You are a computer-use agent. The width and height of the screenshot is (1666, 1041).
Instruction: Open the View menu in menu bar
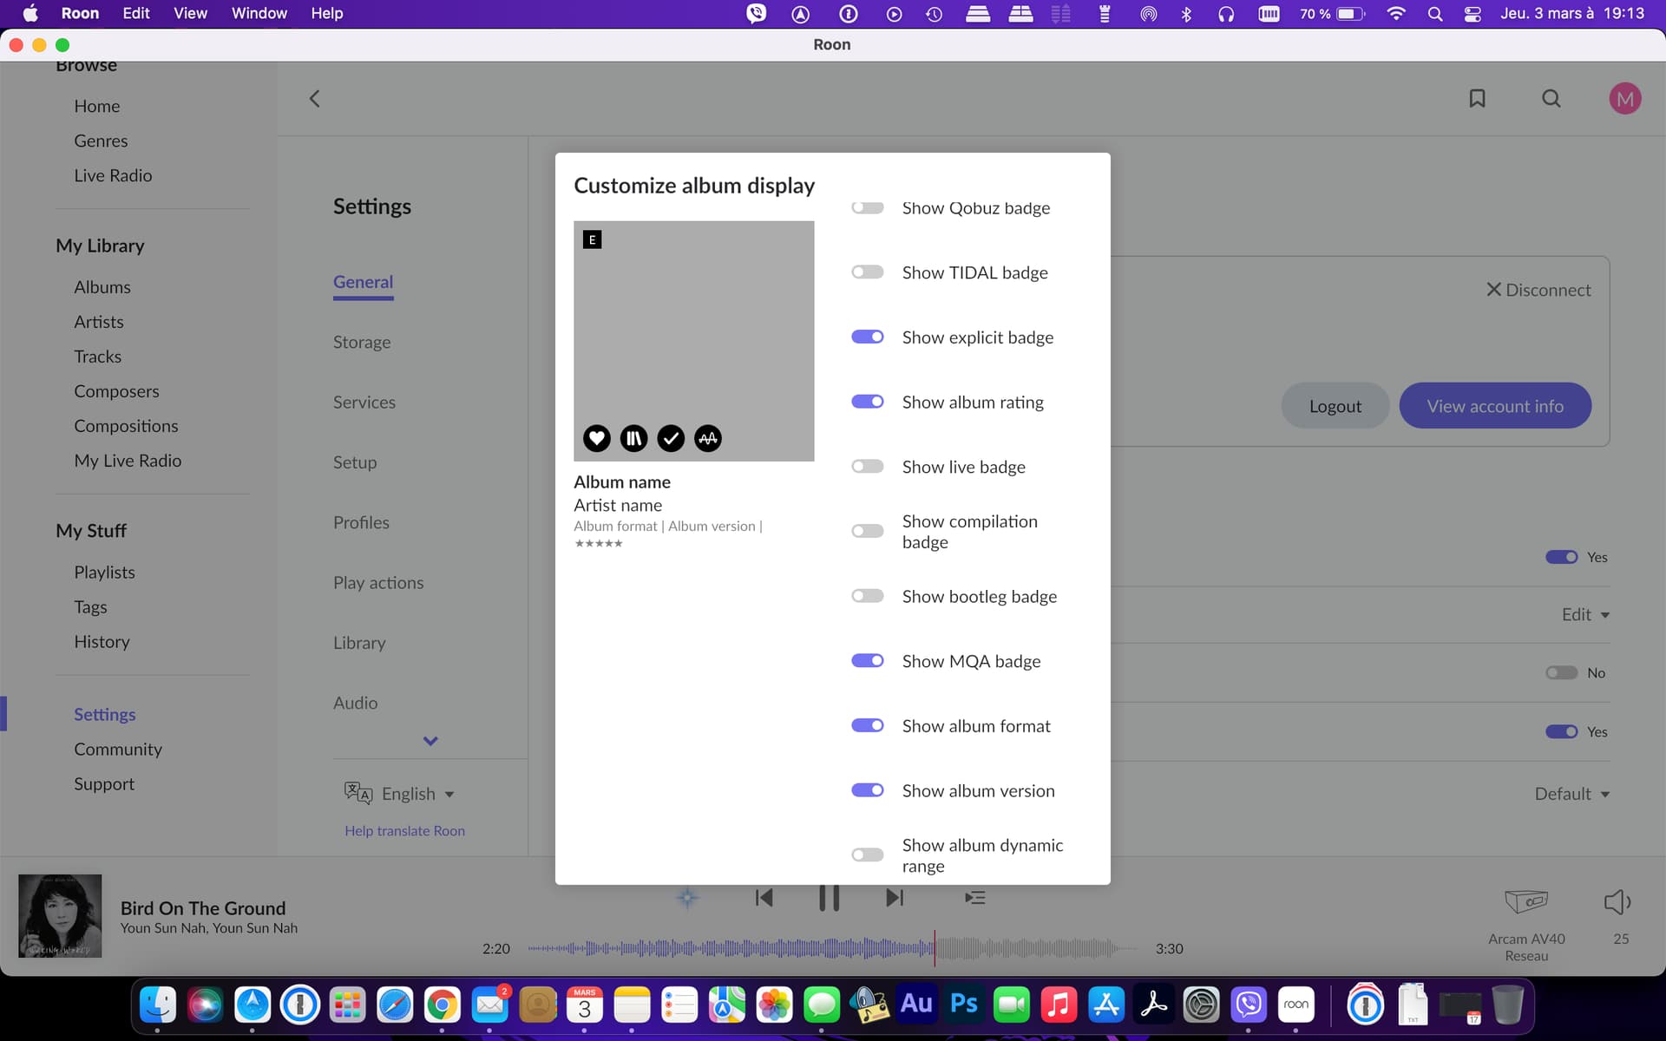(190, 14)
